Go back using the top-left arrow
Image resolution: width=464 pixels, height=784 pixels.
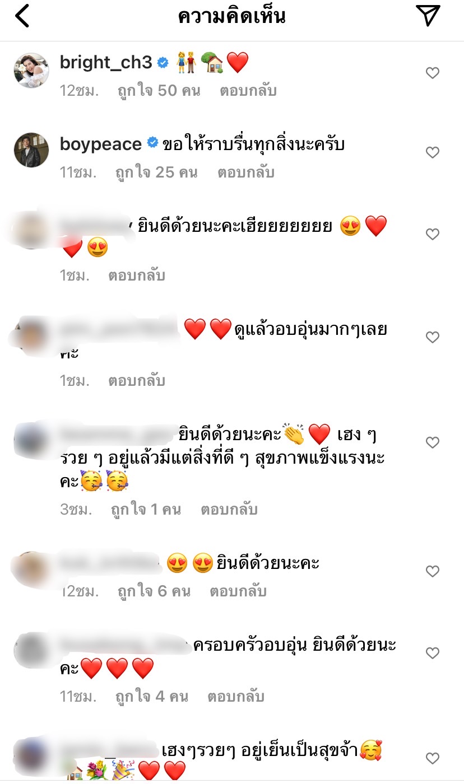point(22,16)
